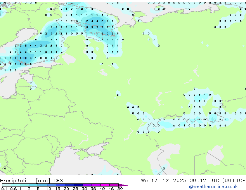Click the 15–20 mm blue legend swatch
Viewport: 246px width, 190px height.
(x=60, y=185)
